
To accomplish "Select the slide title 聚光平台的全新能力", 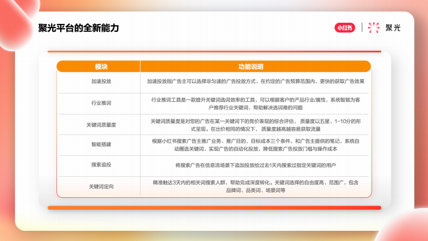I will coord(79,28).
